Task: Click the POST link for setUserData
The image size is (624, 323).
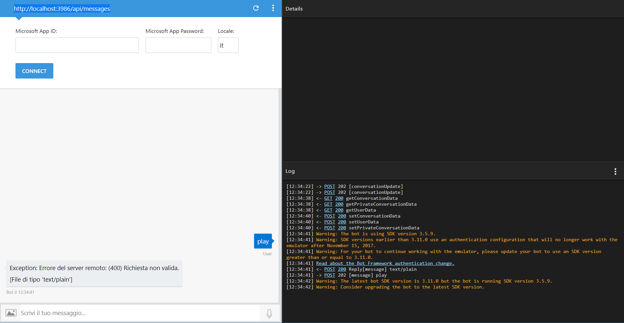Action: pyautogui.click(x=329, y=222)
